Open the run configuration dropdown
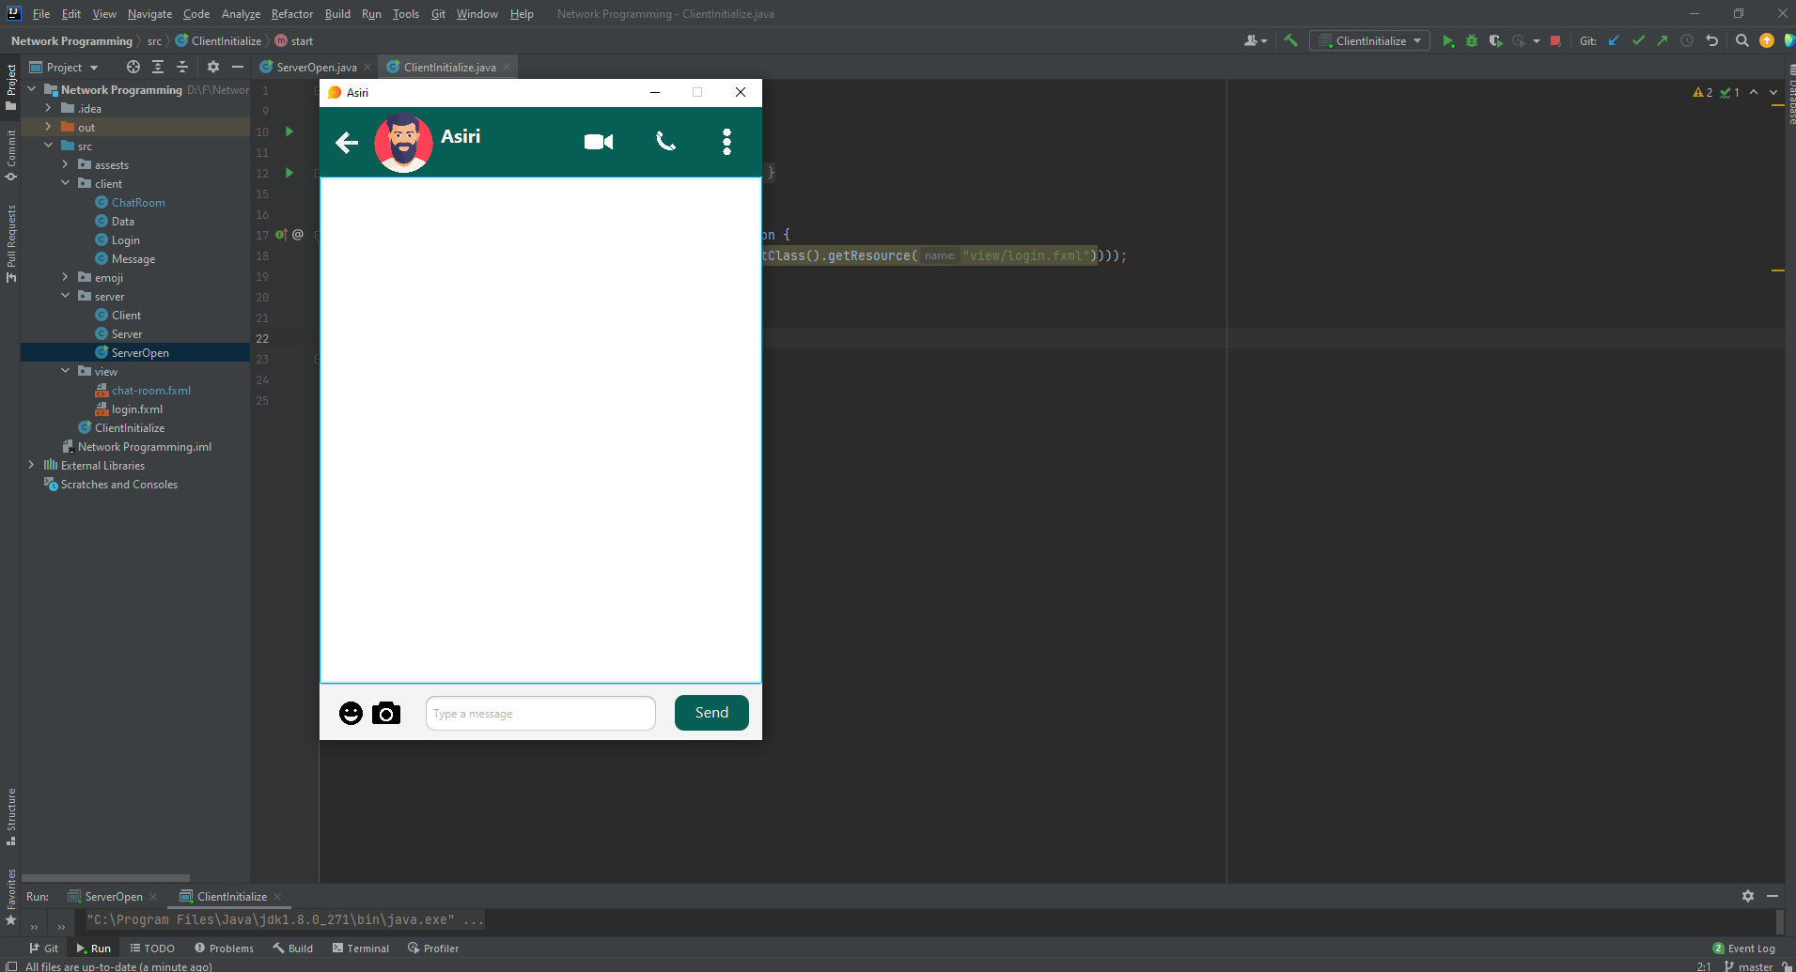Viewport: 1796px width, 972px height. [1419, 40]
